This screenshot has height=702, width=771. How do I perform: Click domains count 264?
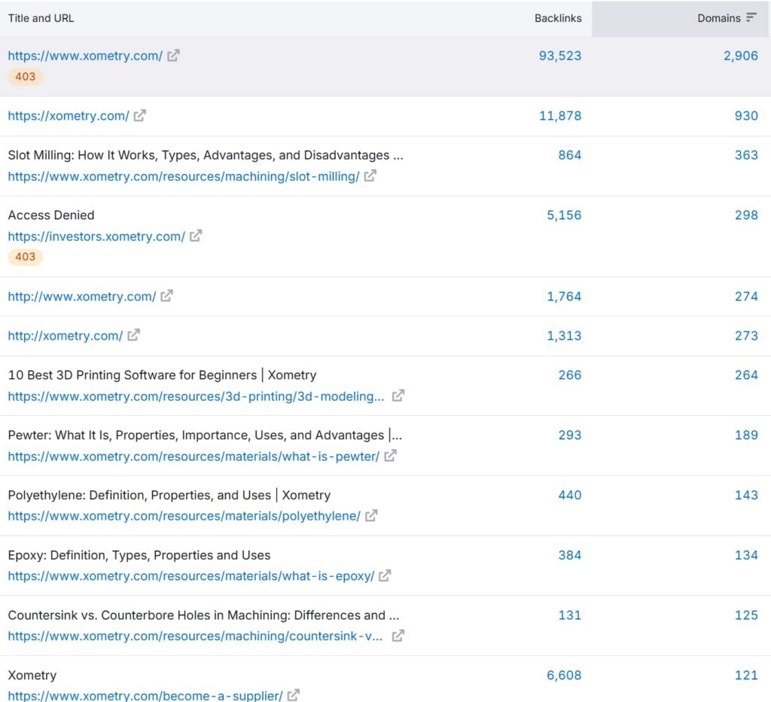point(746,375)
